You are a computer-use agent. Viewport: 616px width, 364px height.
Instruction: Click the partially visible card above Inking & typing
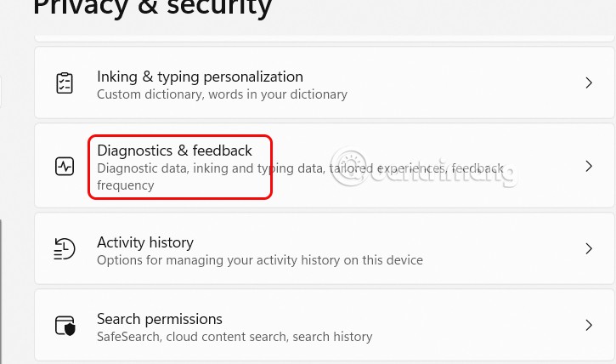coord(323,39)
